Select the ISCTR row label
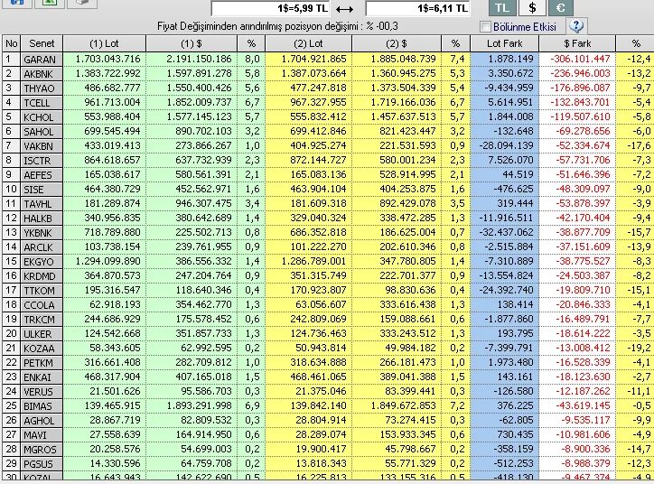This screenshot has height=484, width=654. pos(42,161)
